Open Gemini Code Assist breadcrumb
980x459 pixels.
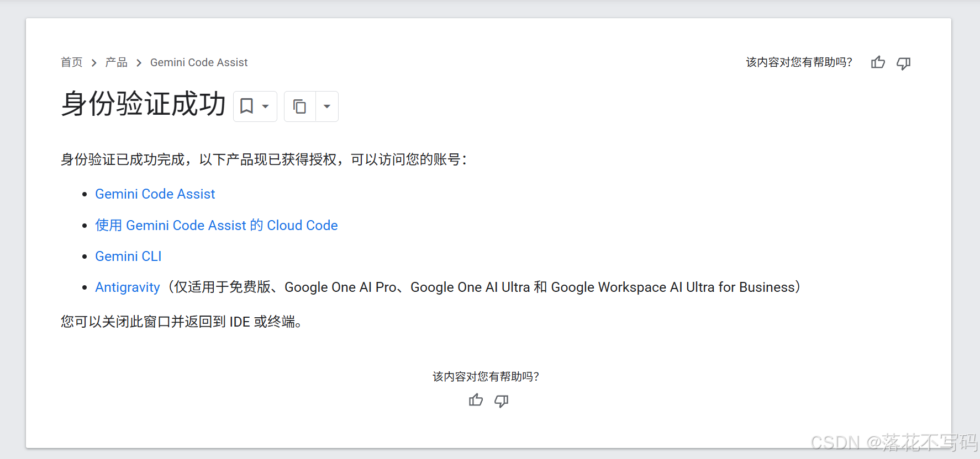(199, 62)
